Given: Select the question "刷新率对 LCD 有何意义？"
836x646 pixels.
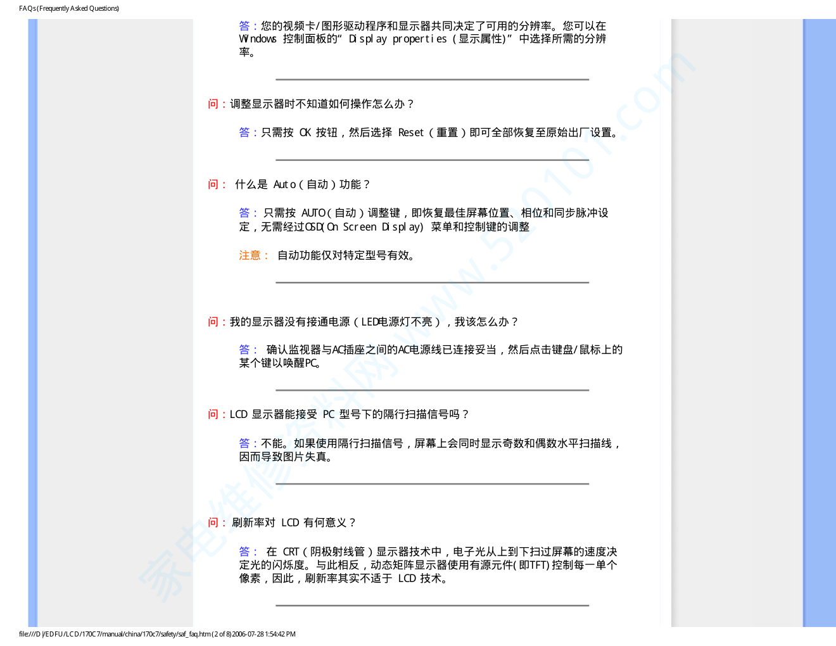Looking at the screenshot, I should (x=293, y=522).
